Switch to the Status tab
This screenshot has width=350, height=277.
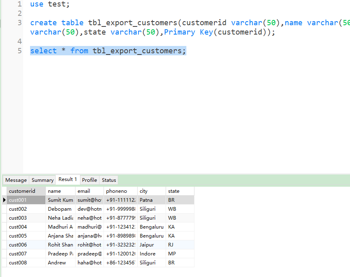(109, 180)
